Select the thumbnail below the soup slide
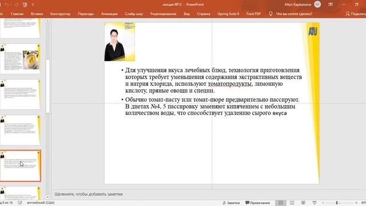This screenshot has height=206, width=366. pos(20,94)
